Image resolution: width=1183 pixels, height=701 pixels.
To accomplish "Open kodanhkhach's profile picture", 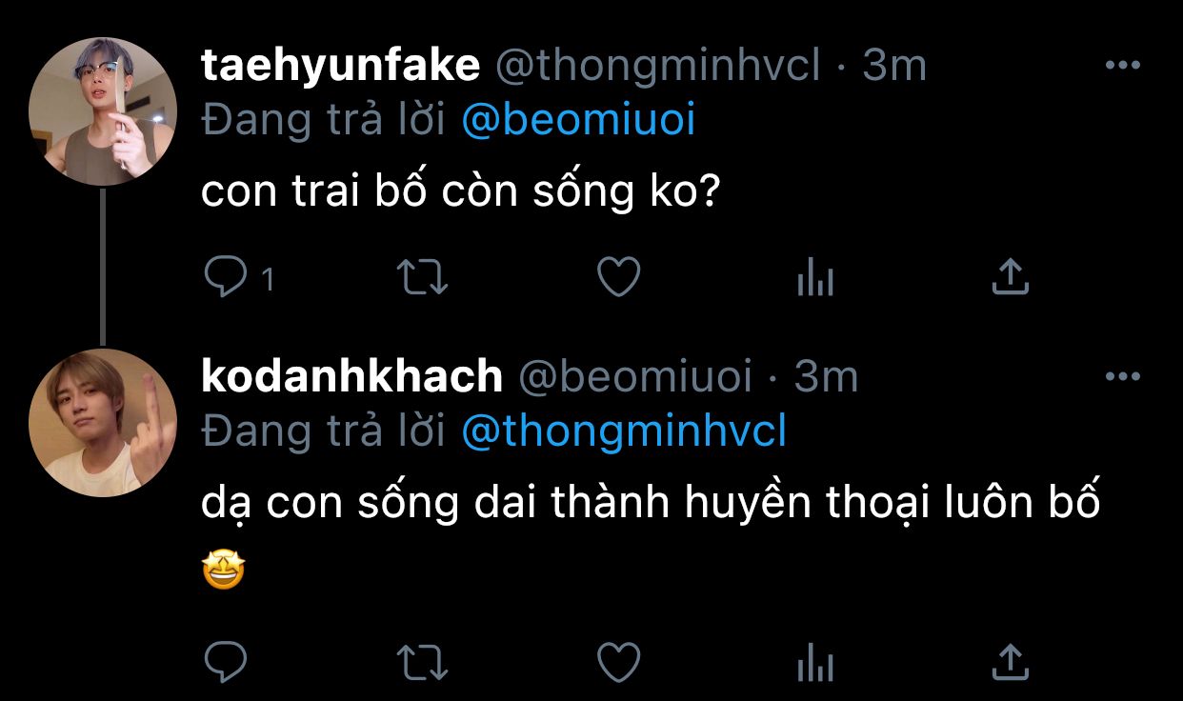I will 102,422.
